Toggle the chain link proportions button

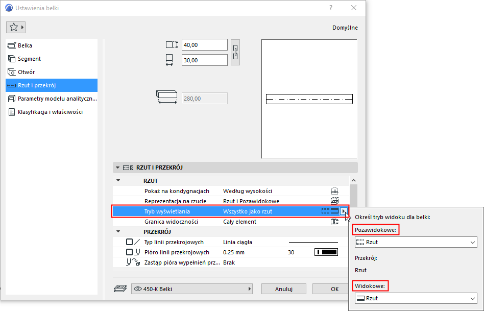pos(235,52)
